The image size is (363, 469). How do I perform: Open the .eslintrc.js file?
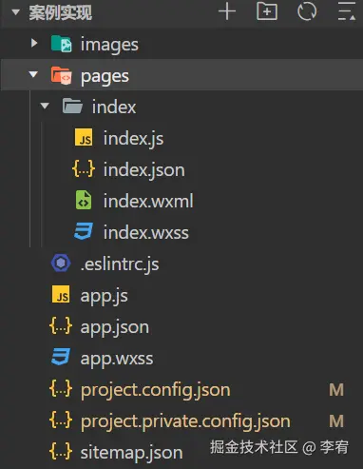click(120, 264)
